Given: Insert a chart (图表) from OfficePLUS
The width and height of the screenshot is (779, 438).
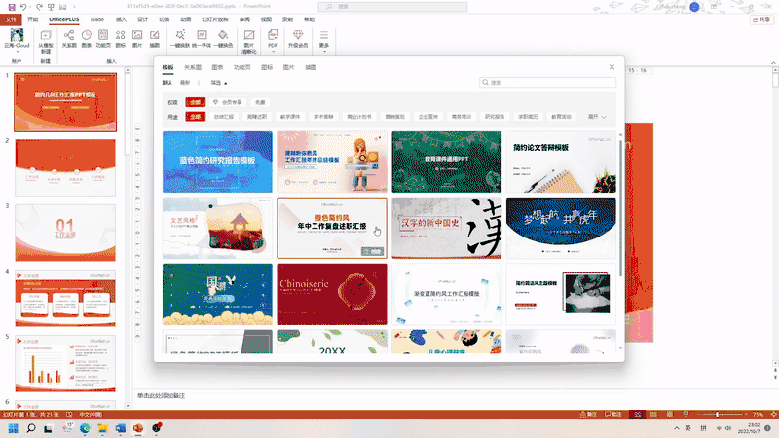Looking at the screenshot, I should [87, 39].
